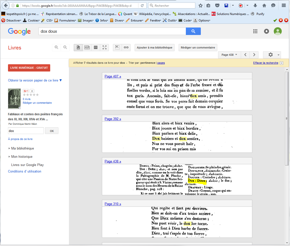This screenshot has height=246, width=290.
Task: Switch to two-page view
Action: tap(87, 47)
